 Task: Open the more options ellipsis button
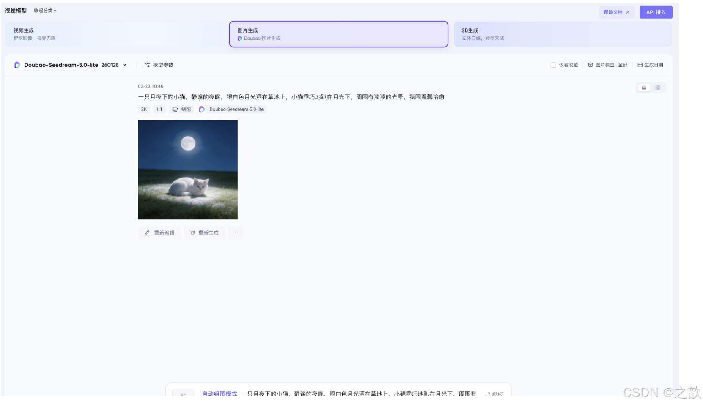coord(235,233)
